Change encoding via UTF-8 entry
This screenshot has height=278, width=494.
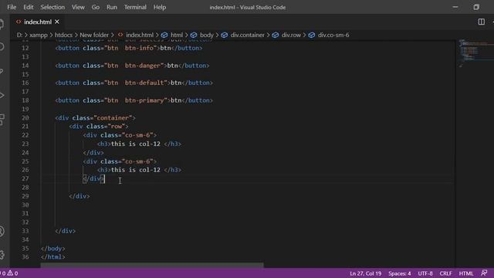(x=425, y=273)
